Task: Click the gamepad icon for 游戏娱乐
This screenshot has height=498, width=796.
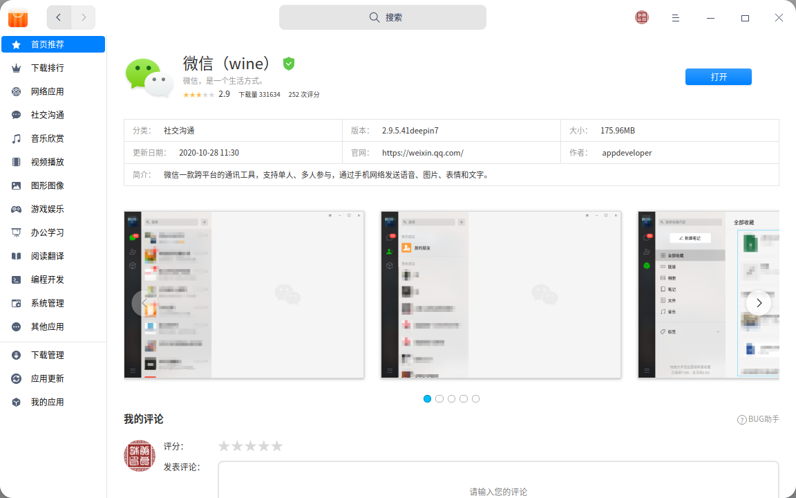Action: (x=17, y=209)
